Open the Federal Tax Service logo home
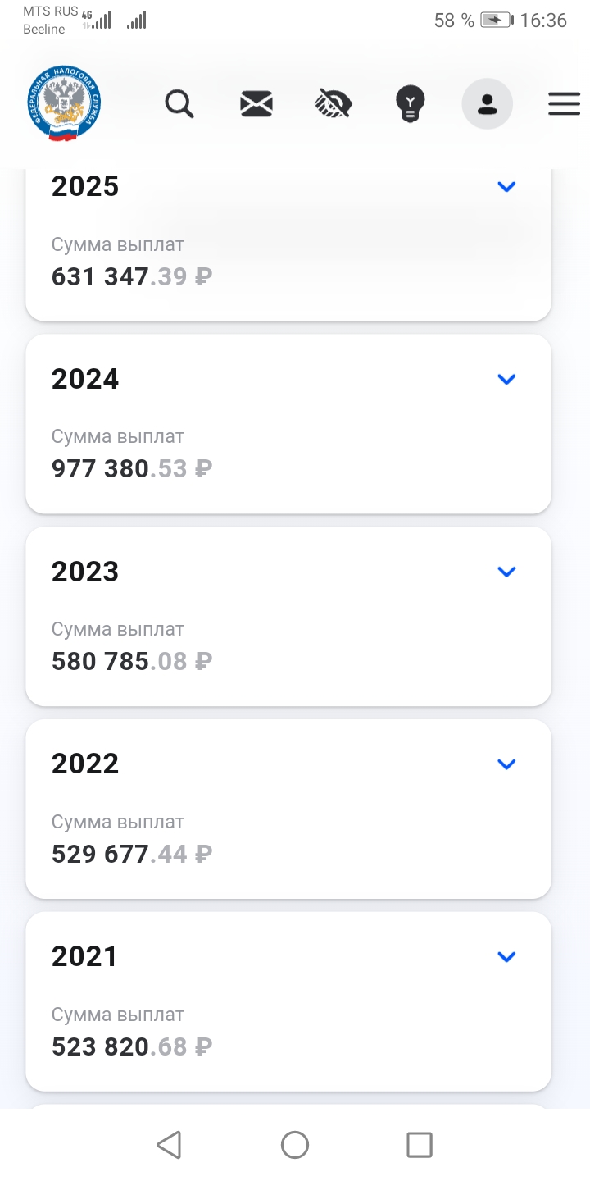Viewport: 590px width, 1181px height. pyautogui.click(x=63, y=104)
